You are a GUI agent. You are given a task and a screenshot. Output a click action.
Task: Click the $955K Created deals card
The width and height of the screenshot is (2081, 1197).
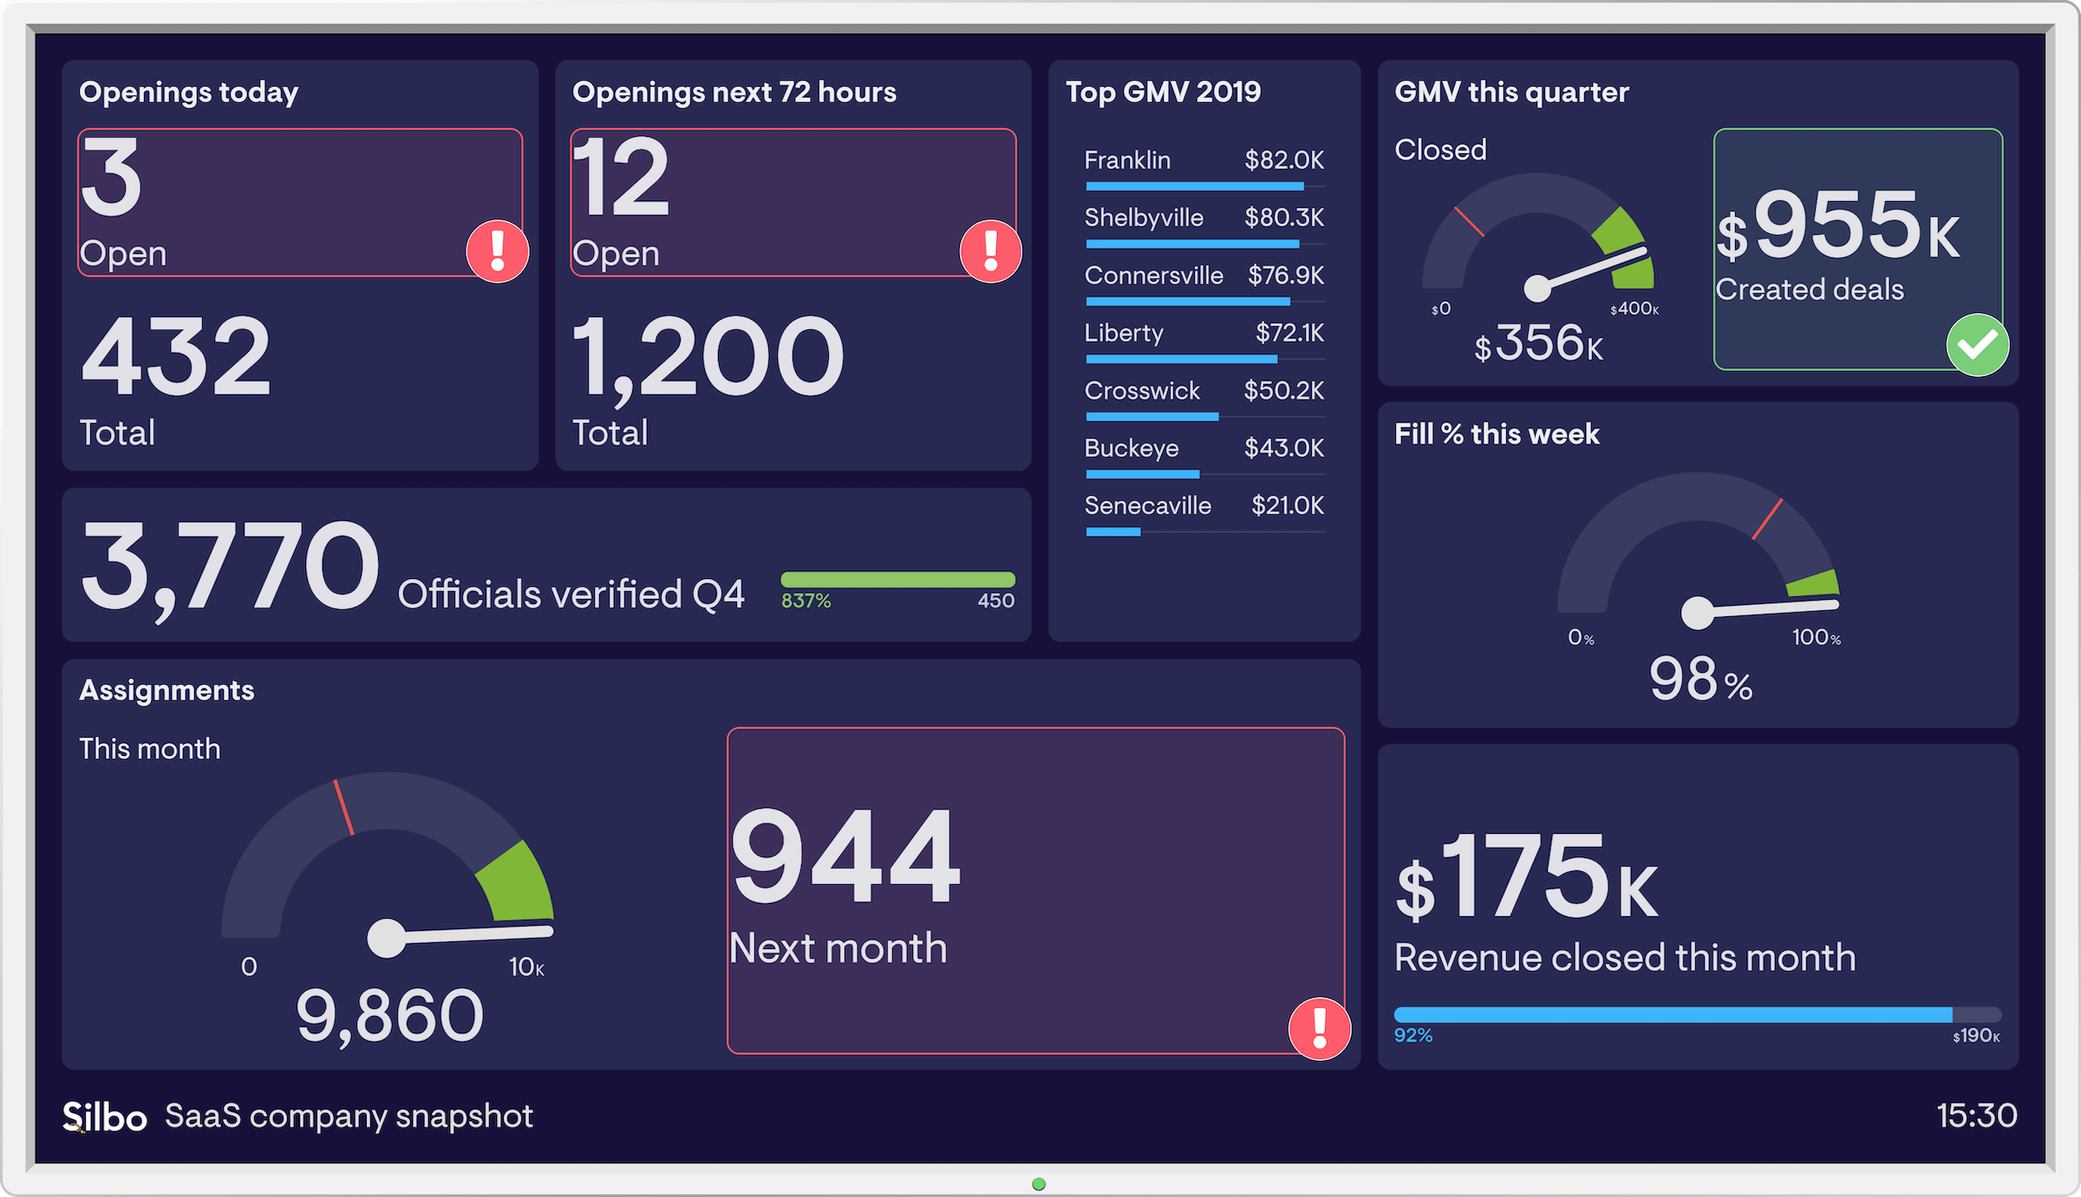[x=1858, y=250]
